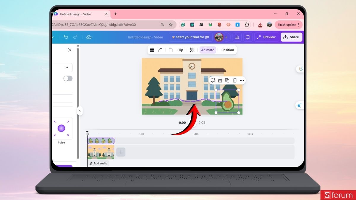Open the Grammarly extension icon

point(183,25)
